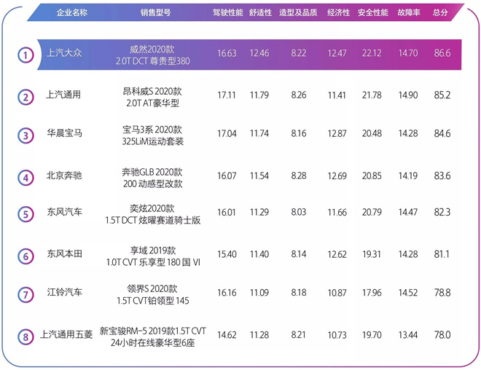Click failure rate value 13.44

click(x=408, y=335)
